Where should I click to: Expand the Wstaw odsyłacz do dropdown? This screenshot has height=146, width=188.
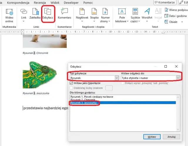pyautogui.click(x=178, y=78)
